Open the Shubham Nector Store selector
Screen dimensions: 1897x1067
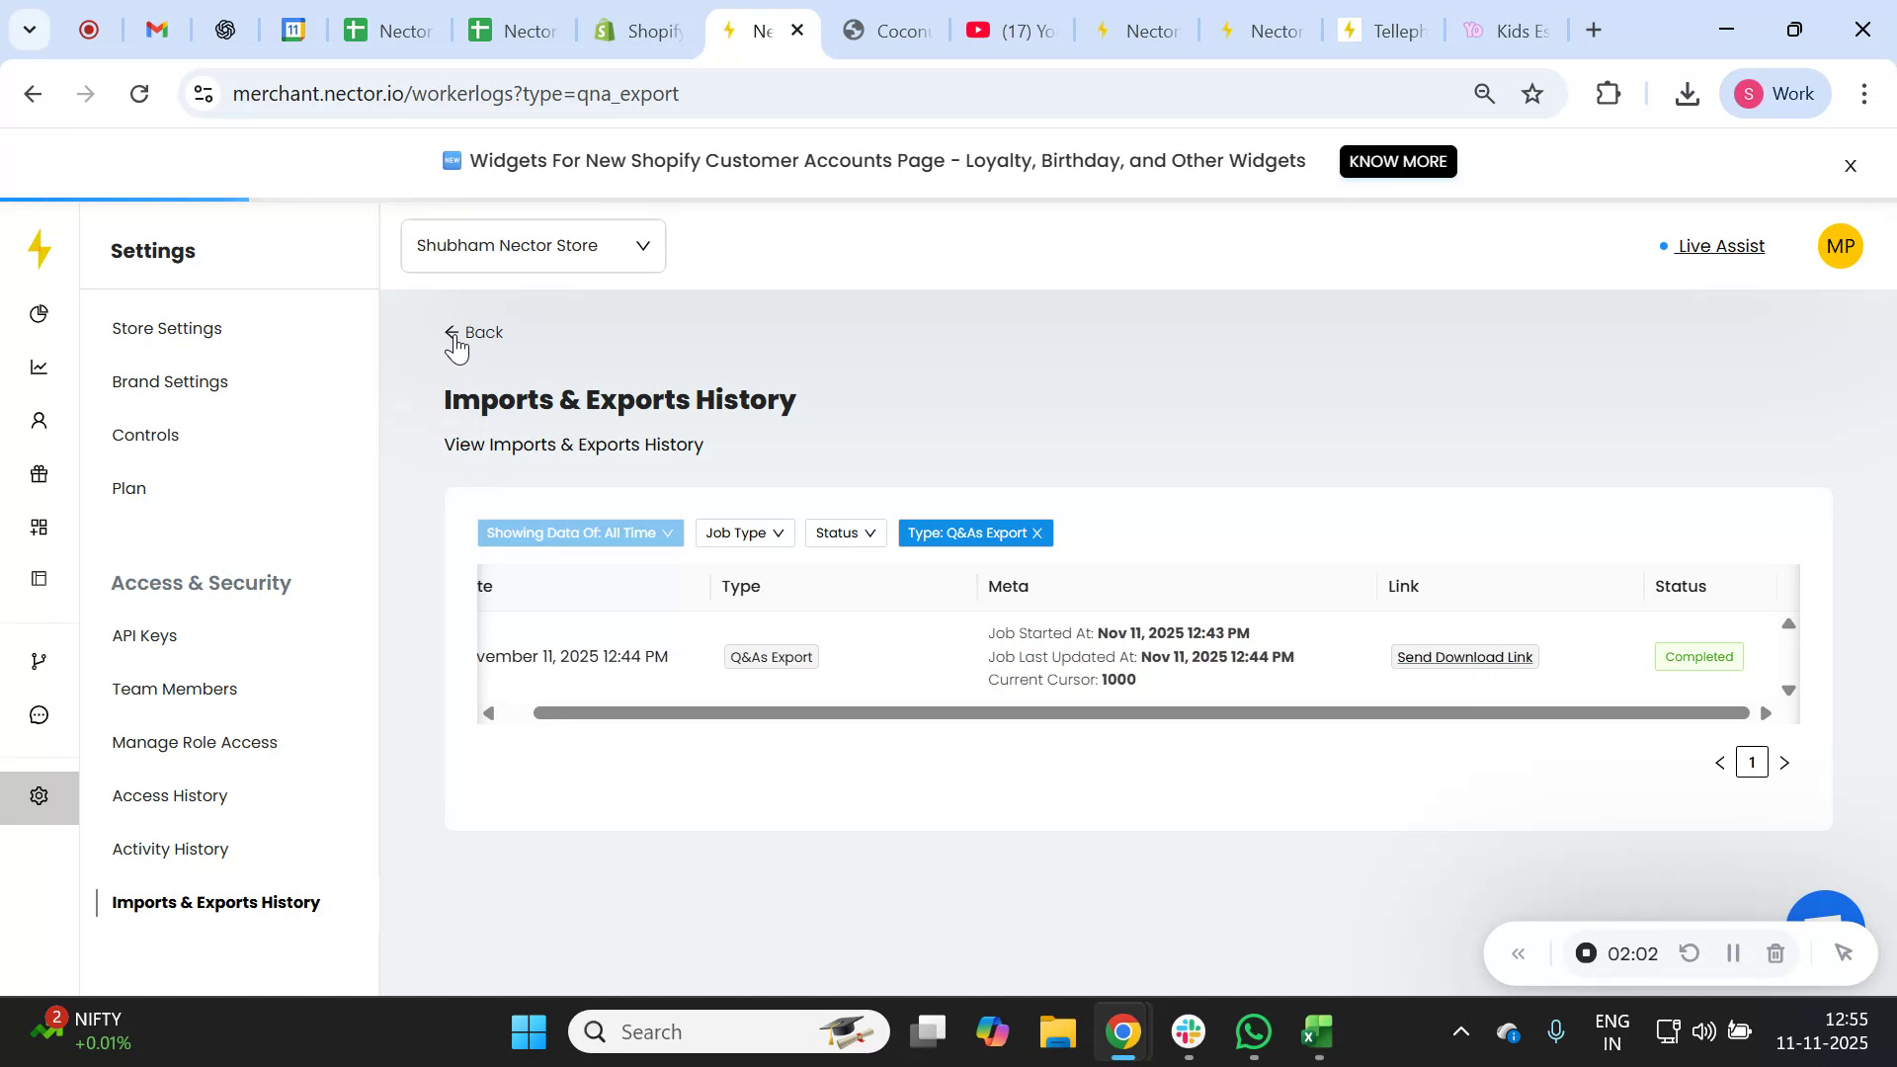pyautogui.click(x=533, y=245)
